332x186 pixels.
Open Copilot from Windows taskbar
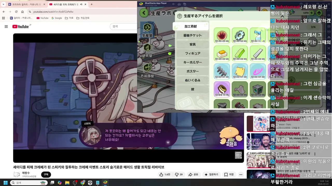60,183
